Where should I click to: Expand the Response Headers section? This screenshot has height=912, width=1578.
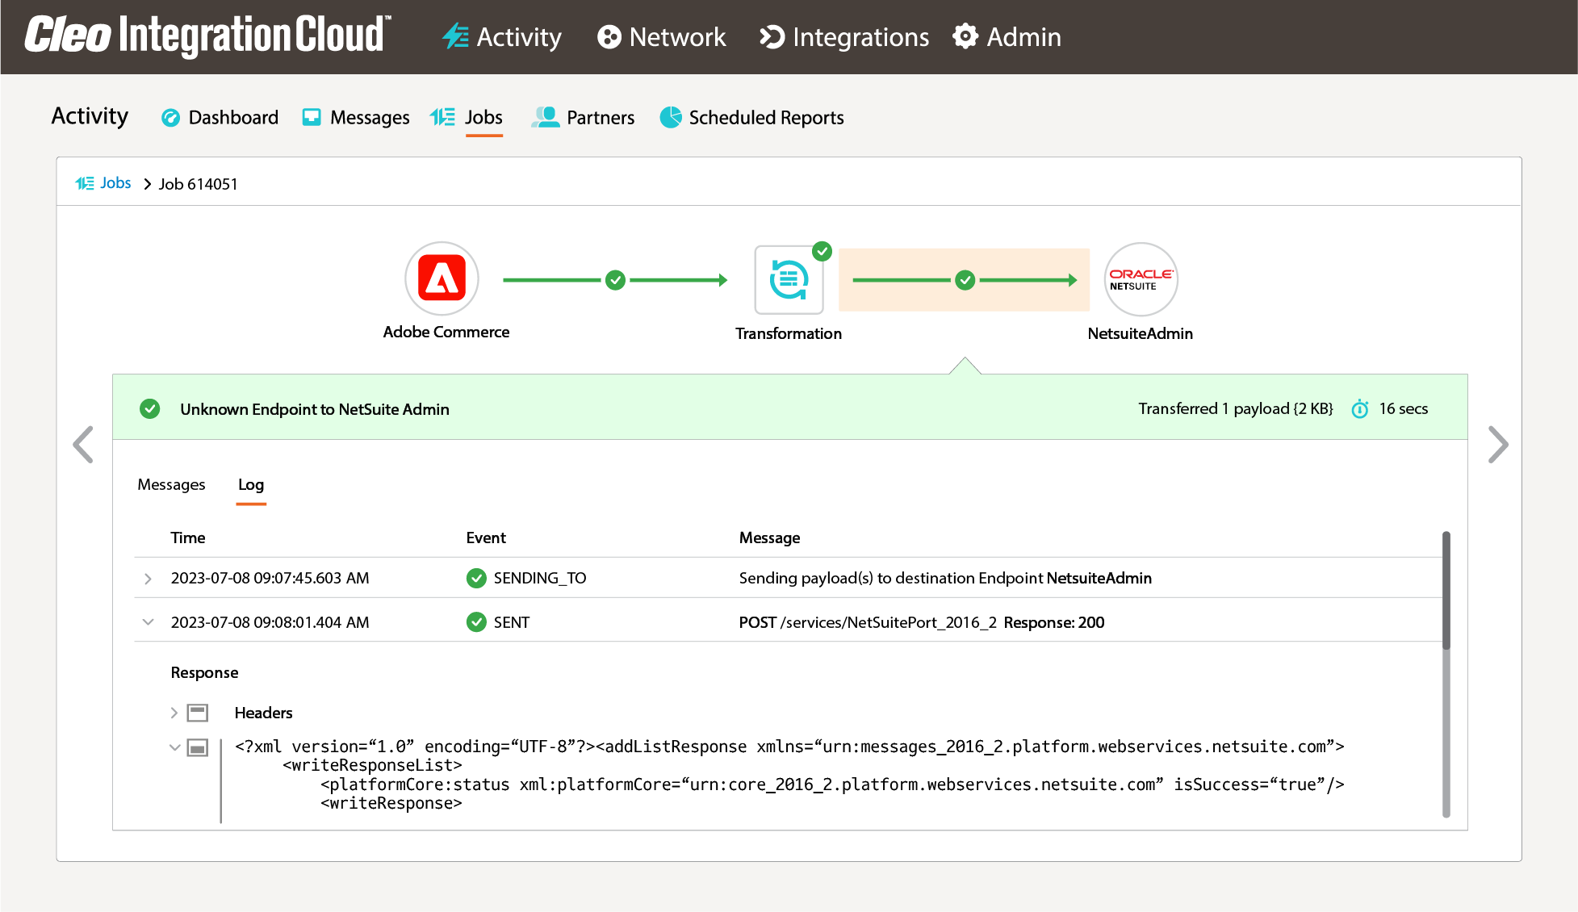click(174, 713)
